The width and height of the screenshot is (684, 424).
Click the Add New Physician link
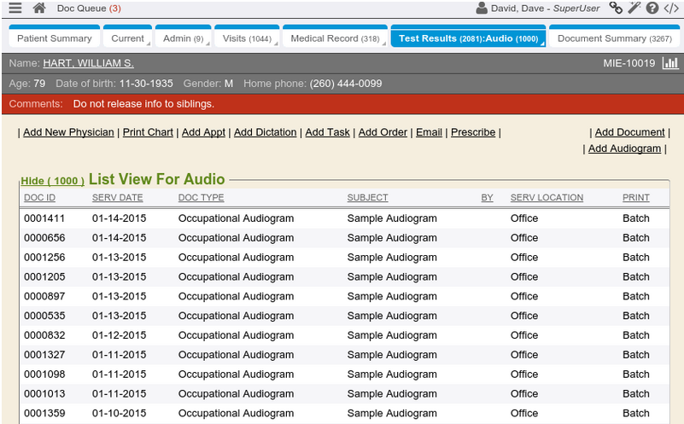pyautogui.click(x=68, y=132)
